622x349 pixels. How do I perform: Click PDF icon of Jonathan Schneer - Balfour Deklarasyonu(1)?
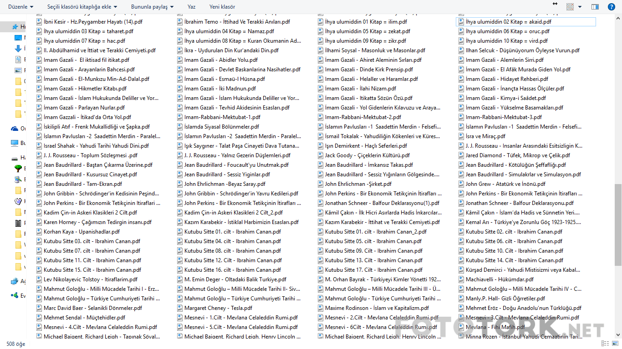321,203
